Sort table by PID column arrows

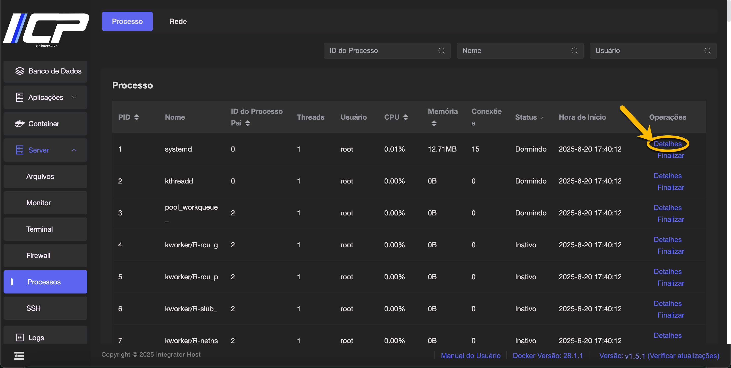coord(137,117)
